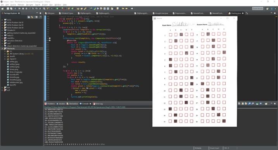Click the Terminate (stop) debug icon
The width and height of the screenshot is (278, 150).
click(x=26, y=9)
